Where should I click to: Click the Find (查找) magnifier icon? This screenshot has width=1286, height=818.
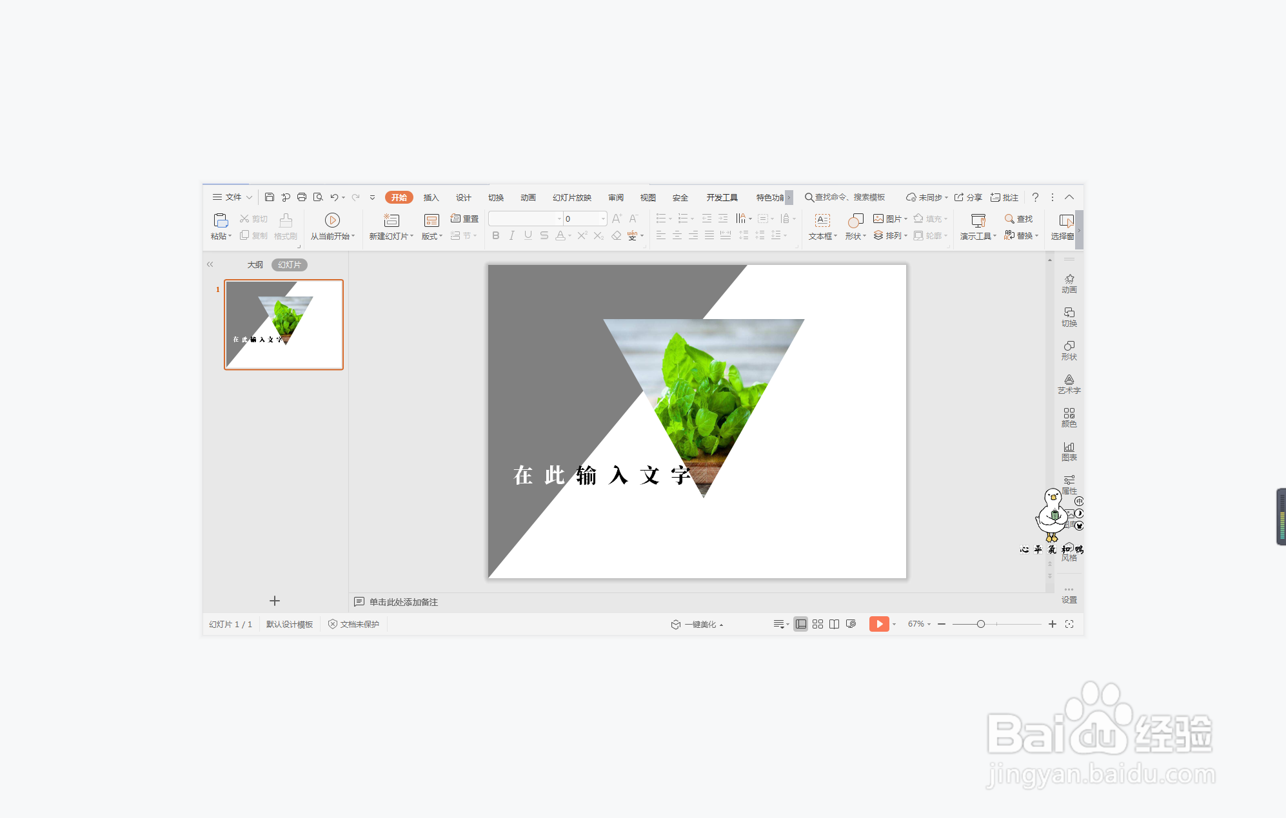tap(1009, 219)
